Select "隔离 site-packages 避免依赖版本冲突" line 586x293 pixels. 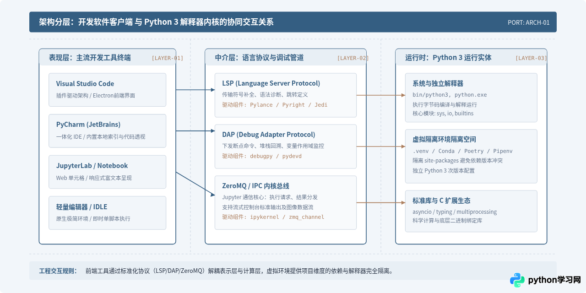(458, 161)
